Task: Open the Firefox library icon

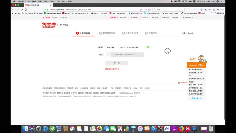Action: [206, 10]
